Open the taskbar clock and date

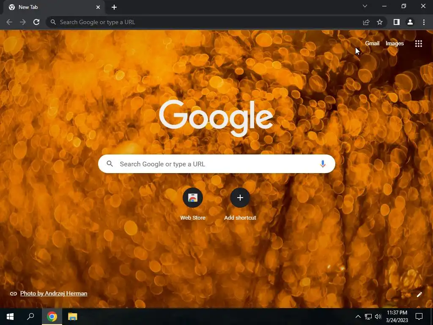397,317
